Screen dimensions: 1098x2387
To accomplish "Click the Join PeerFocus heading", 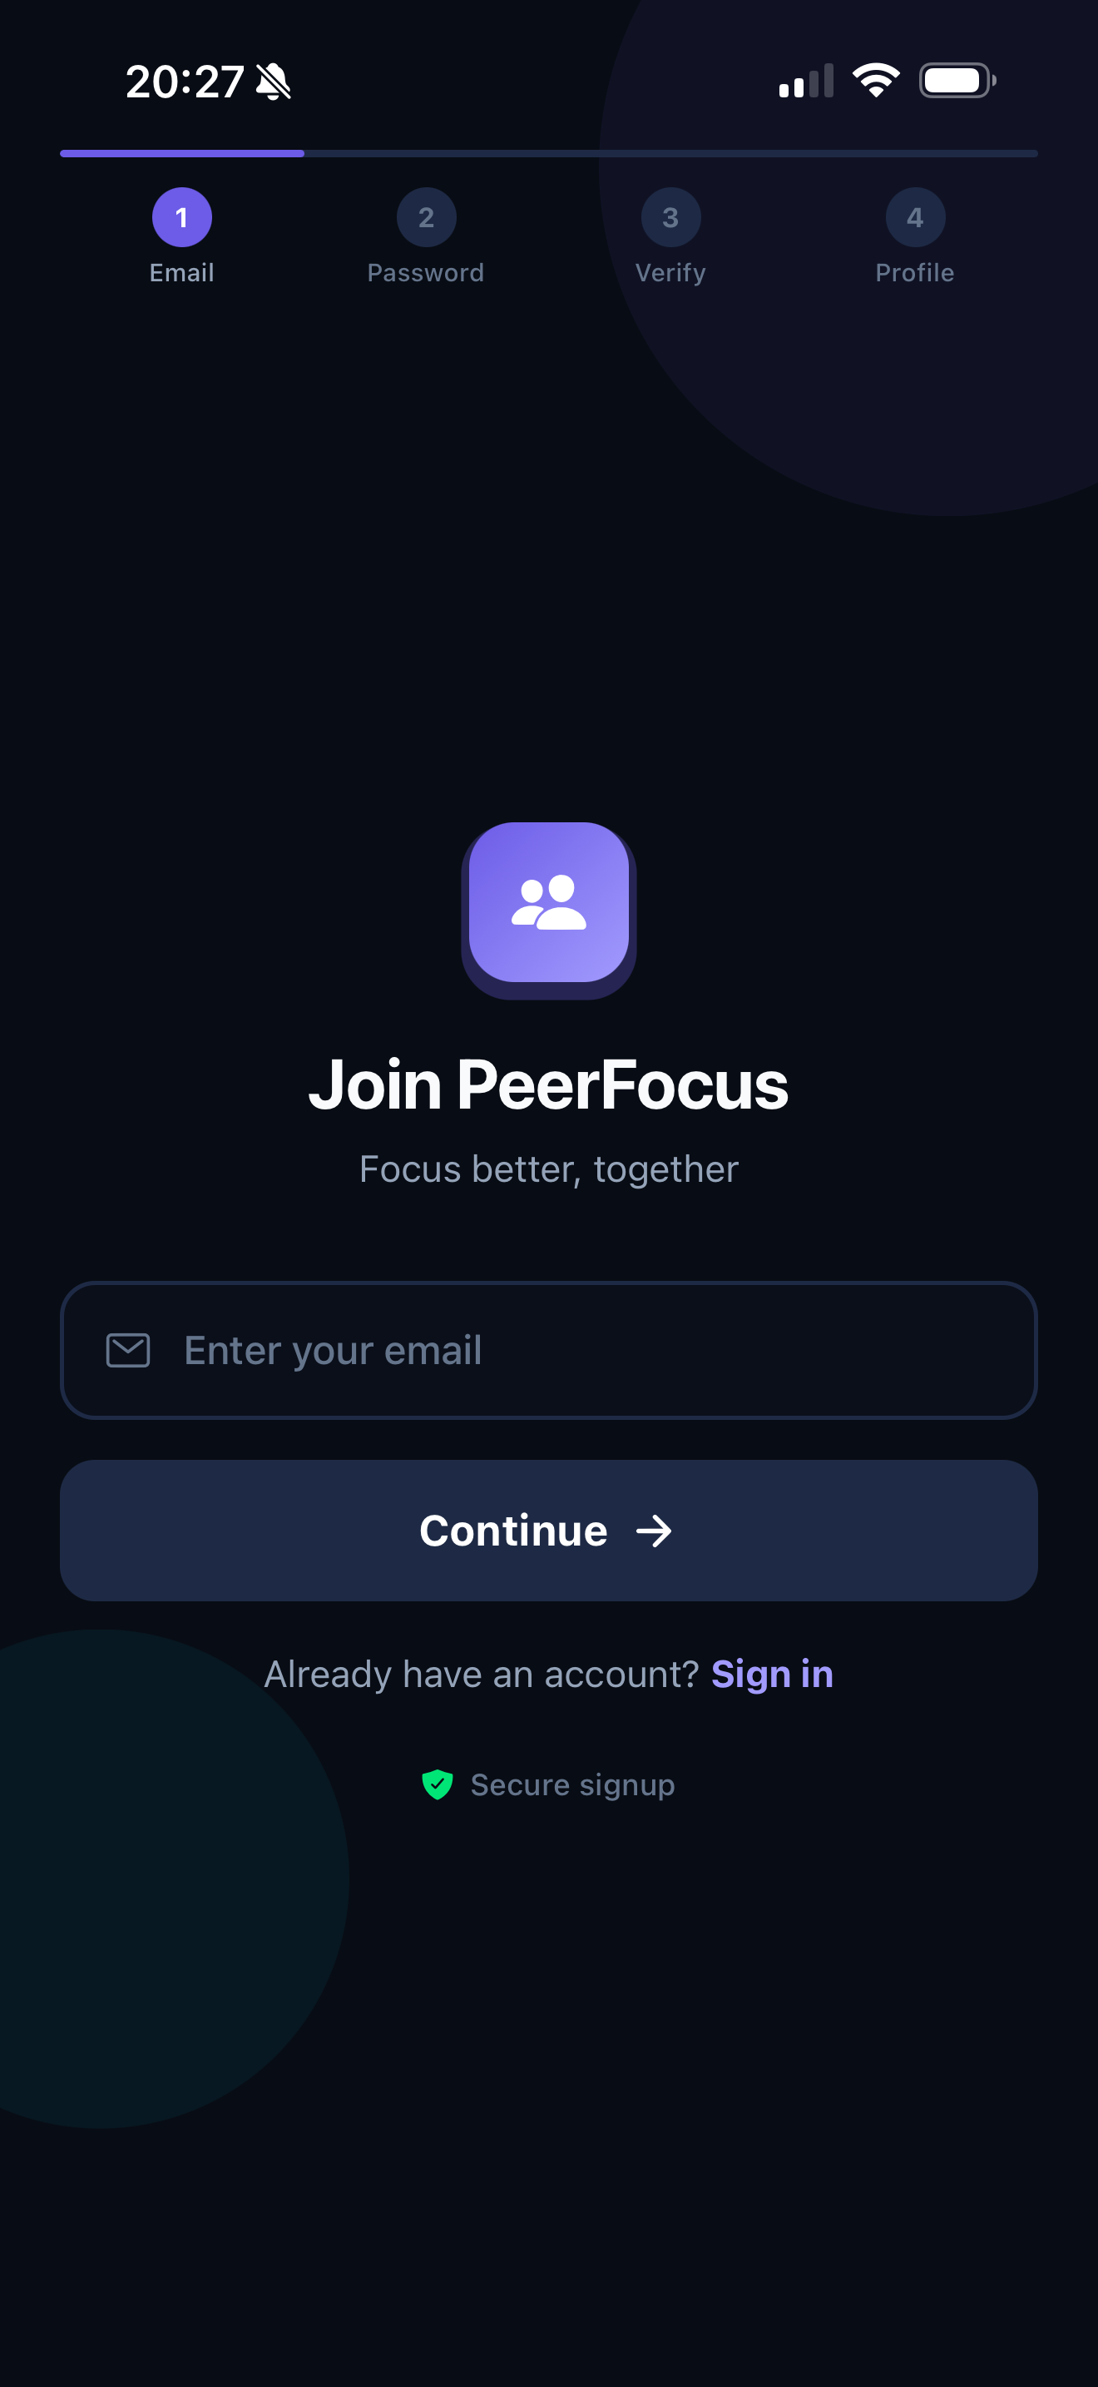I will (549, 1085).
